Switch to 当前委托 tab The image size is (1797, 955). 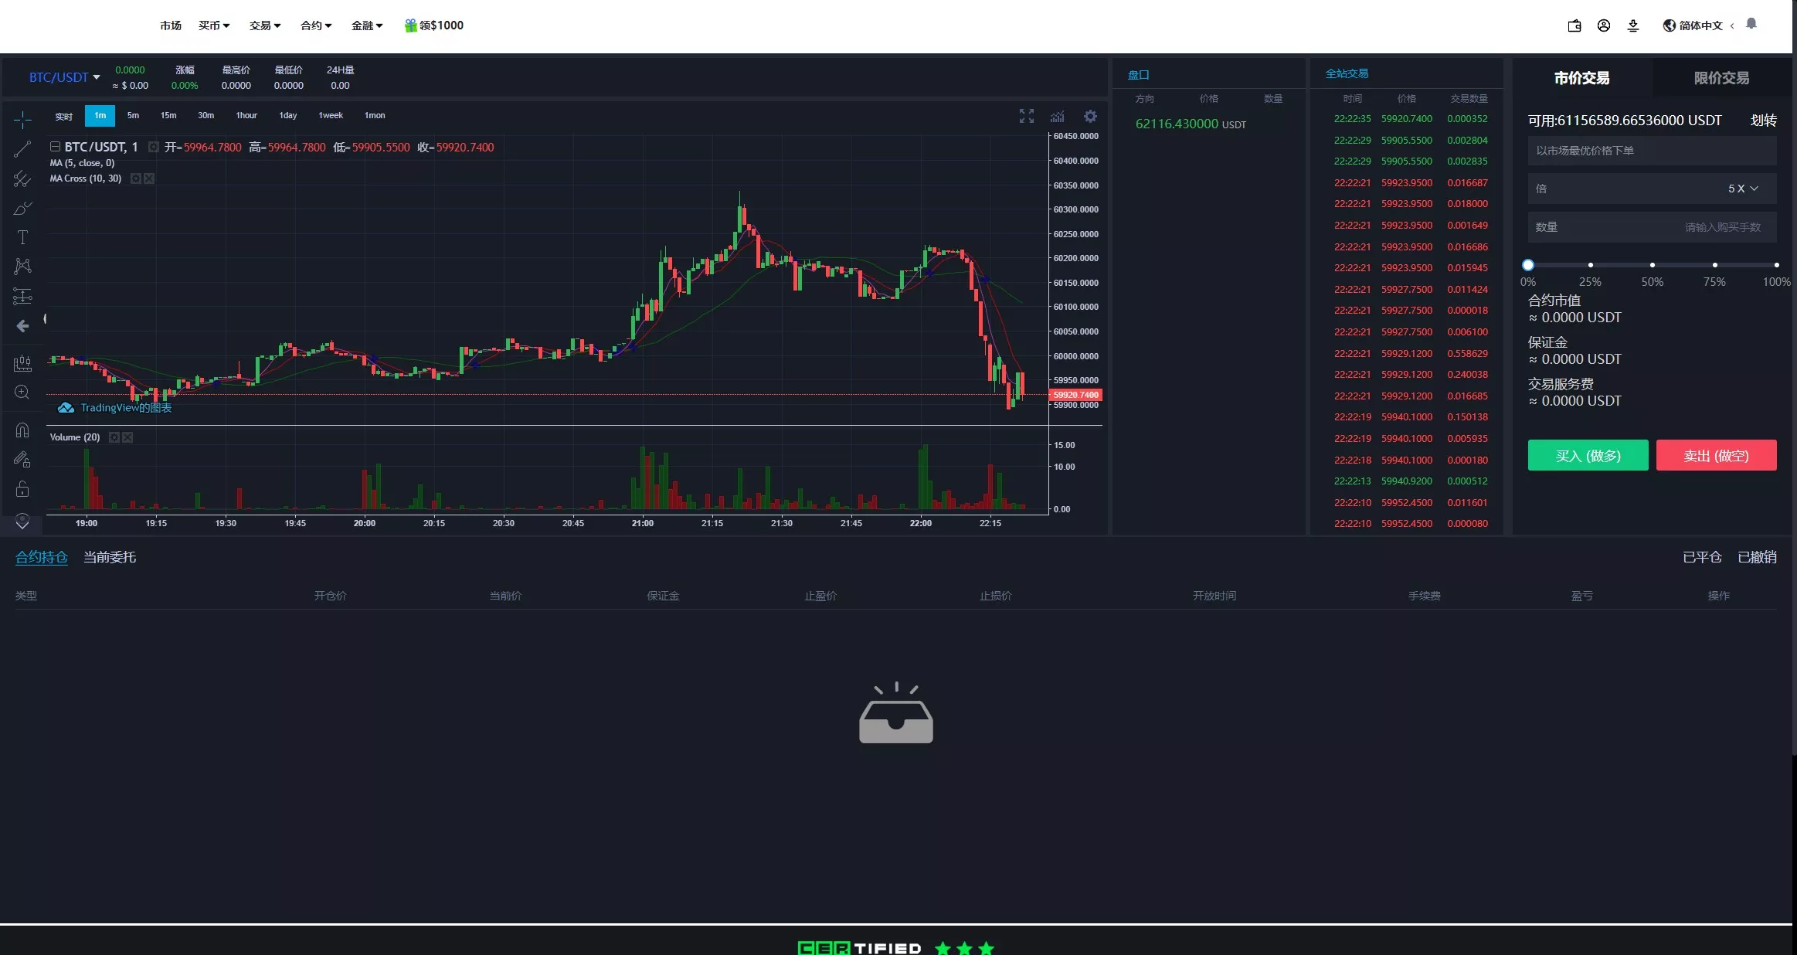coord(110,557)
